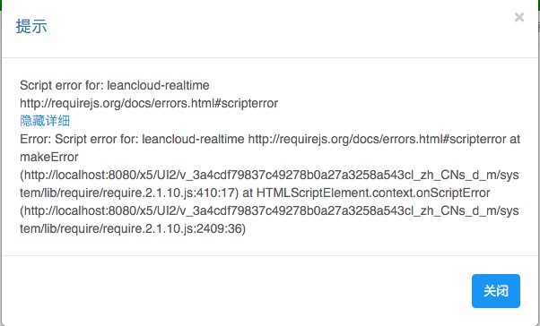
Task: Click the blank space below the stack trace
Action: click(x=270, y=246)
